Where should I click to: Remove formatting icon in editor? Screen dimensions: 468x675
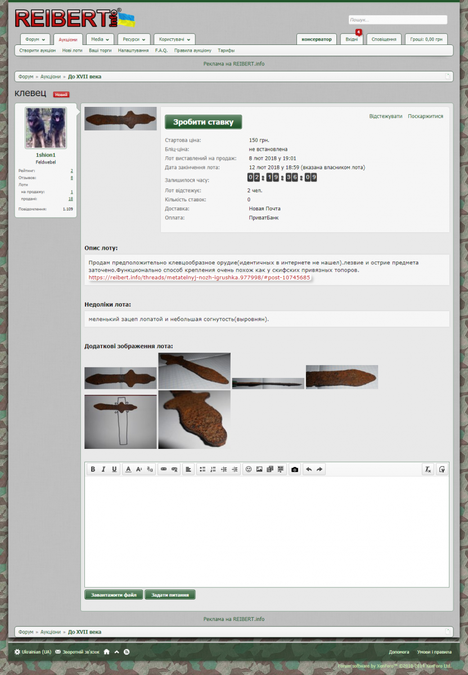[x=428, y=469]
